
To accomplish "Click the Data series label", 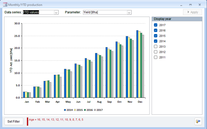I will tap(13, 12).
